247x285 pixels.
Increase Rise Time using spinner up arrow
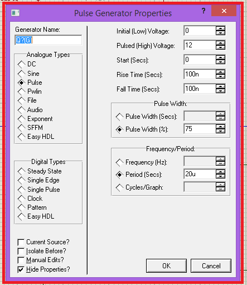coord(220,72)
